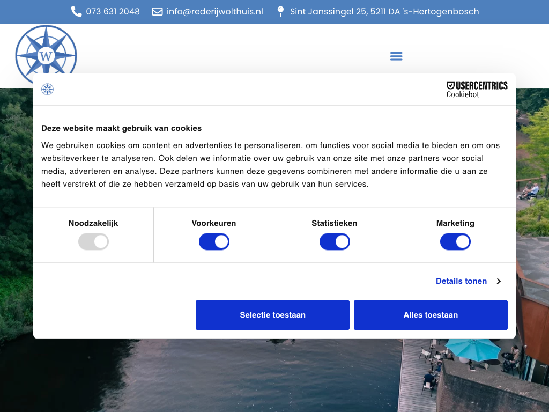The image size is (549, 412).
Task: Open the hamburger navigation menu
Action: coord(396,56)
